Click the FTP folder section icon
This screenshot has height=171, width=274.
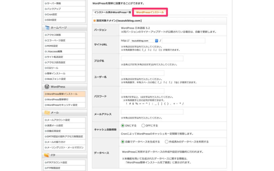click(x=47, y=155)
